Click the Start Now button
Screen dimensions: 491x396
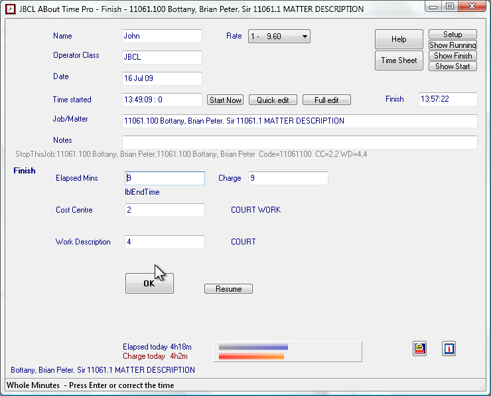226,100
